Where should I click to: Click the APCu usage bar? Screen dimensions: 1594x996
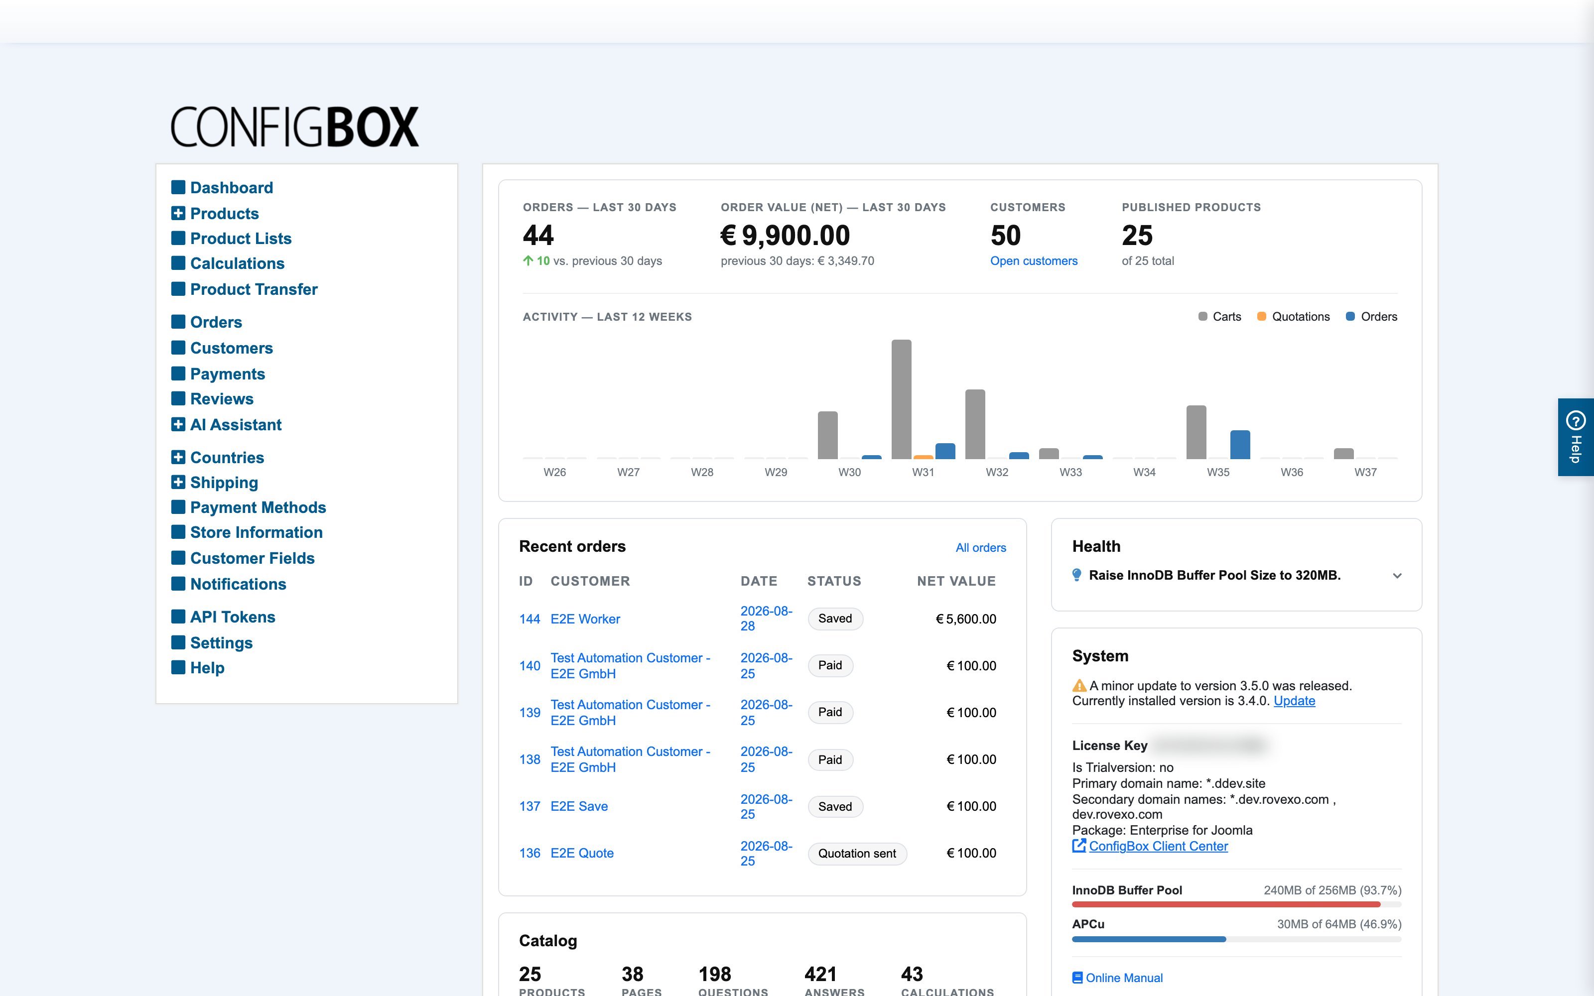click(1236, 939)
